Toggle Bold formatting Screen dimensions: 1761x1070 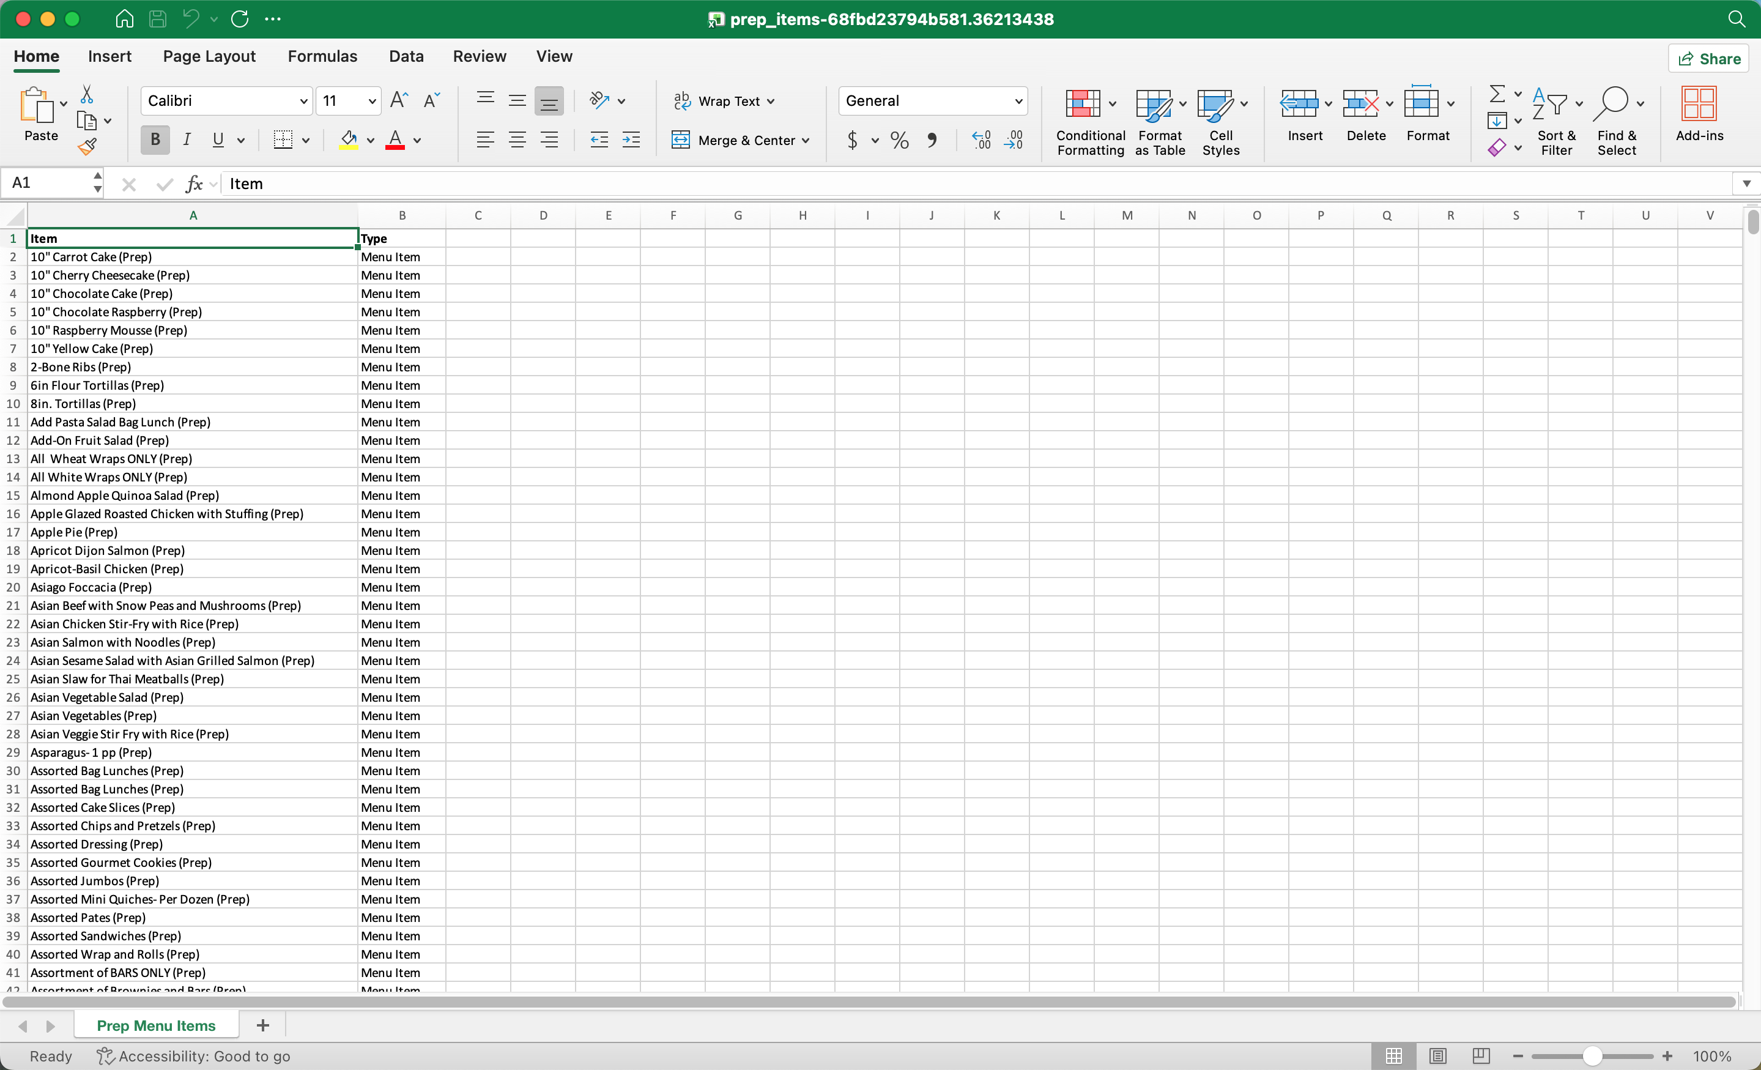point(155,140)
